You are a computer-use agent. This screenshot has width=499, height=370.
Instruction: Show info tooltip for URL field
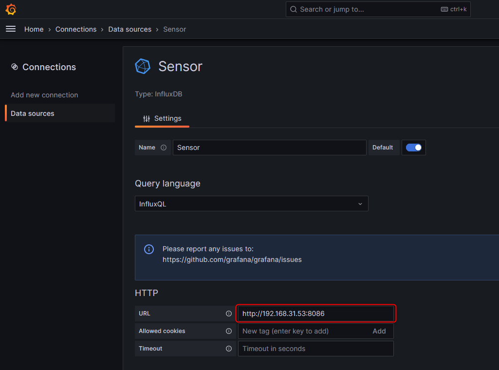(229, 314)
